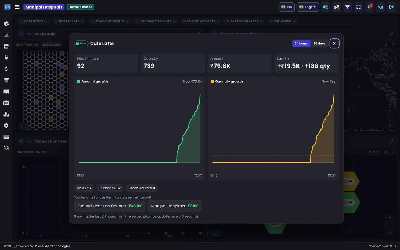
Task: Expand the Tenant Messages dropdown
Action: click(x=200, y=21)
